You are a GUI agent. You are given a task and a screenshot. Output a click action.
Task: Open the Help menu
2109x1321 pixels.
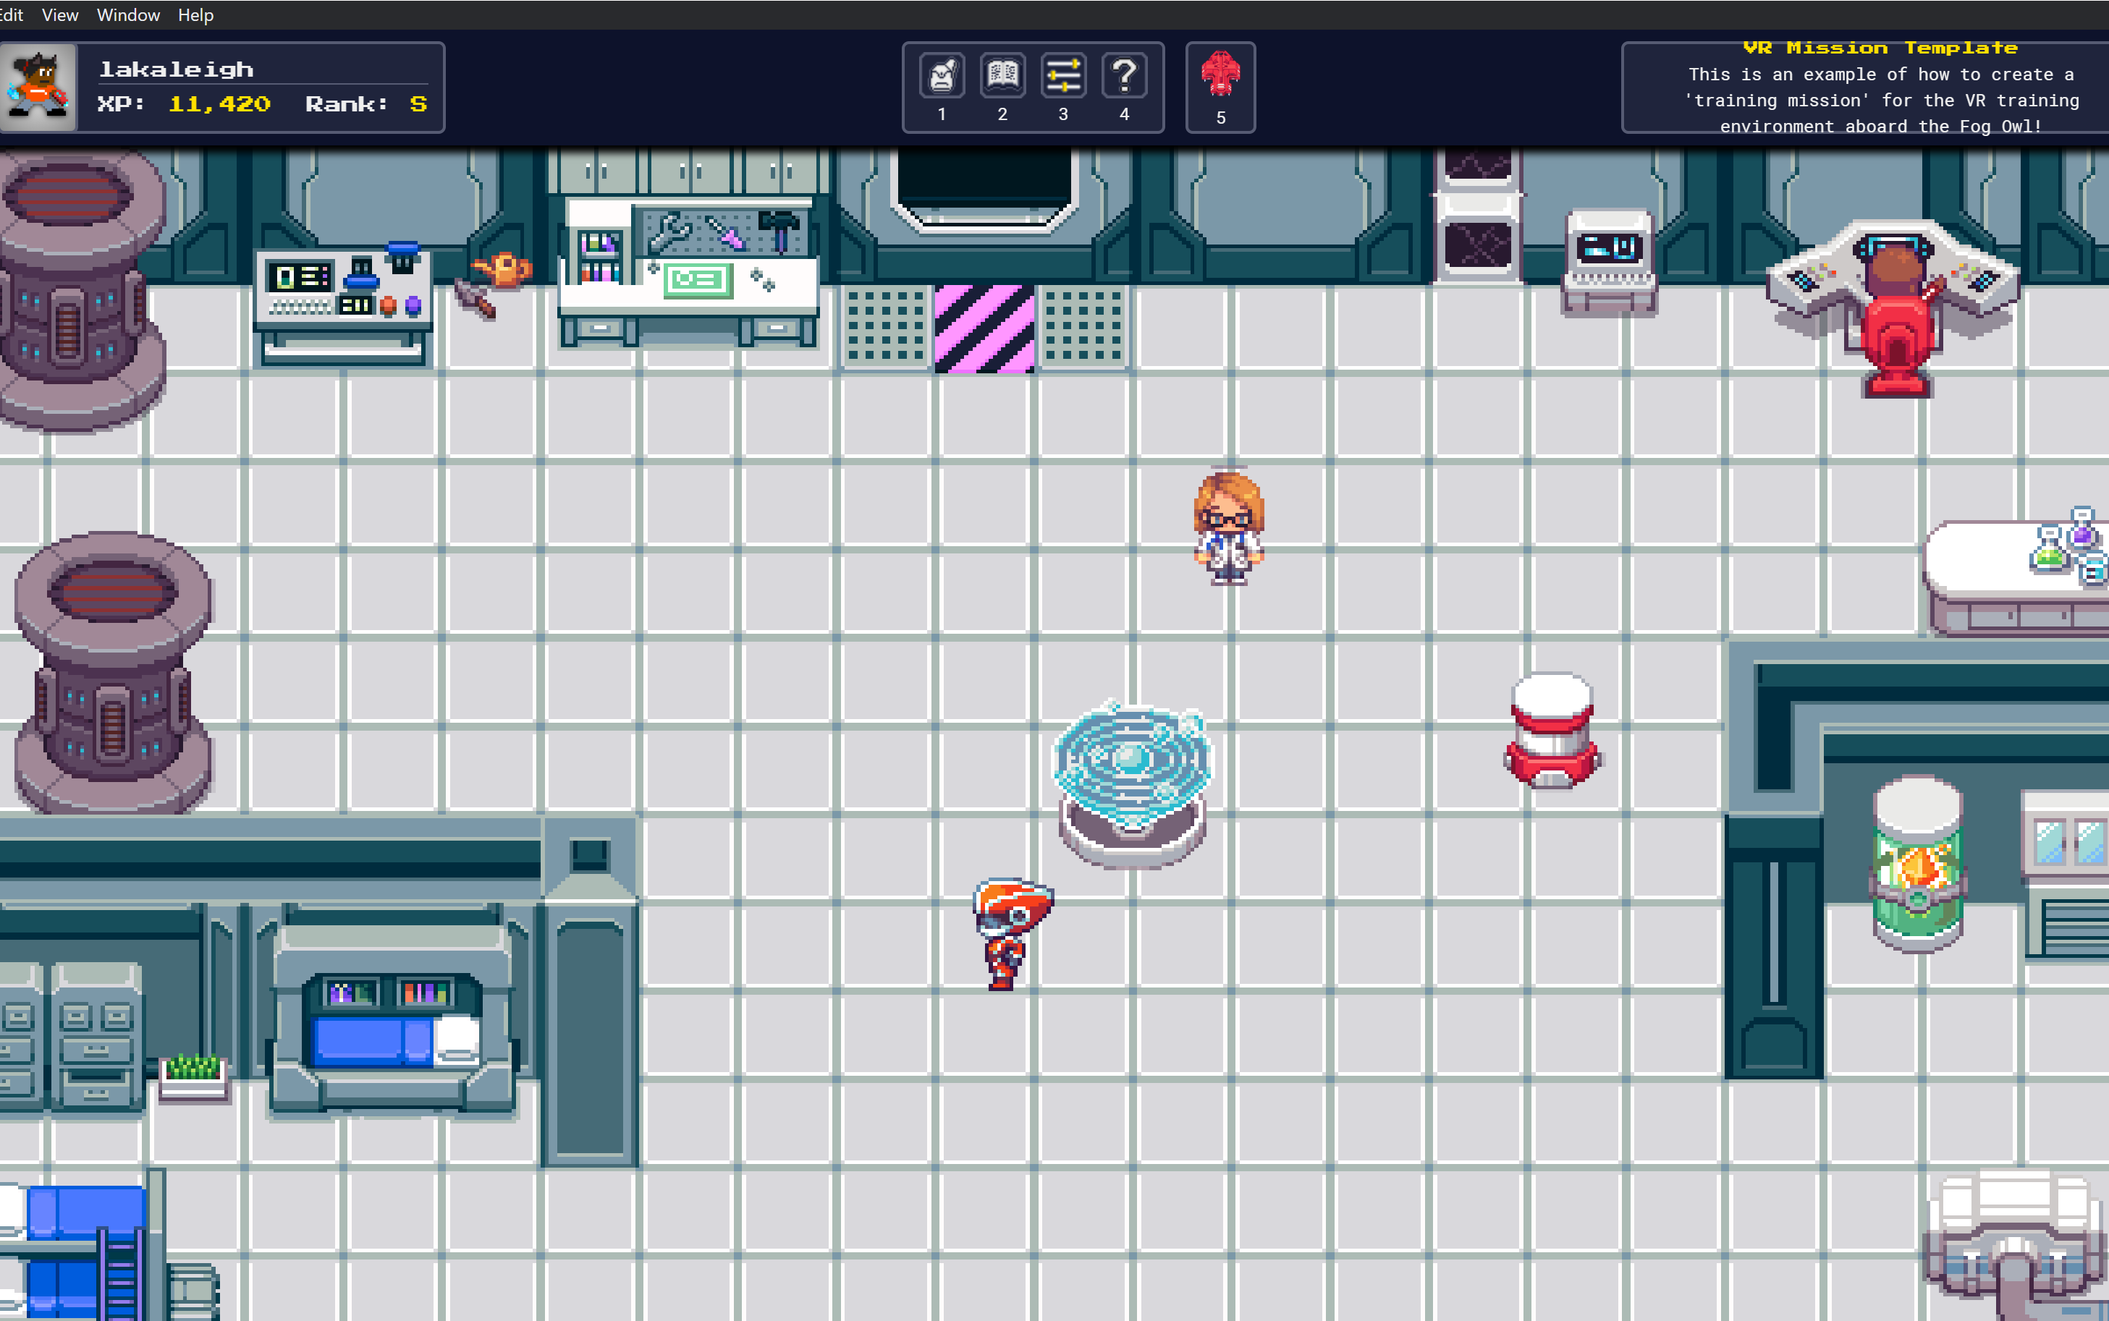pyautogui.click(x=195, y=15)
